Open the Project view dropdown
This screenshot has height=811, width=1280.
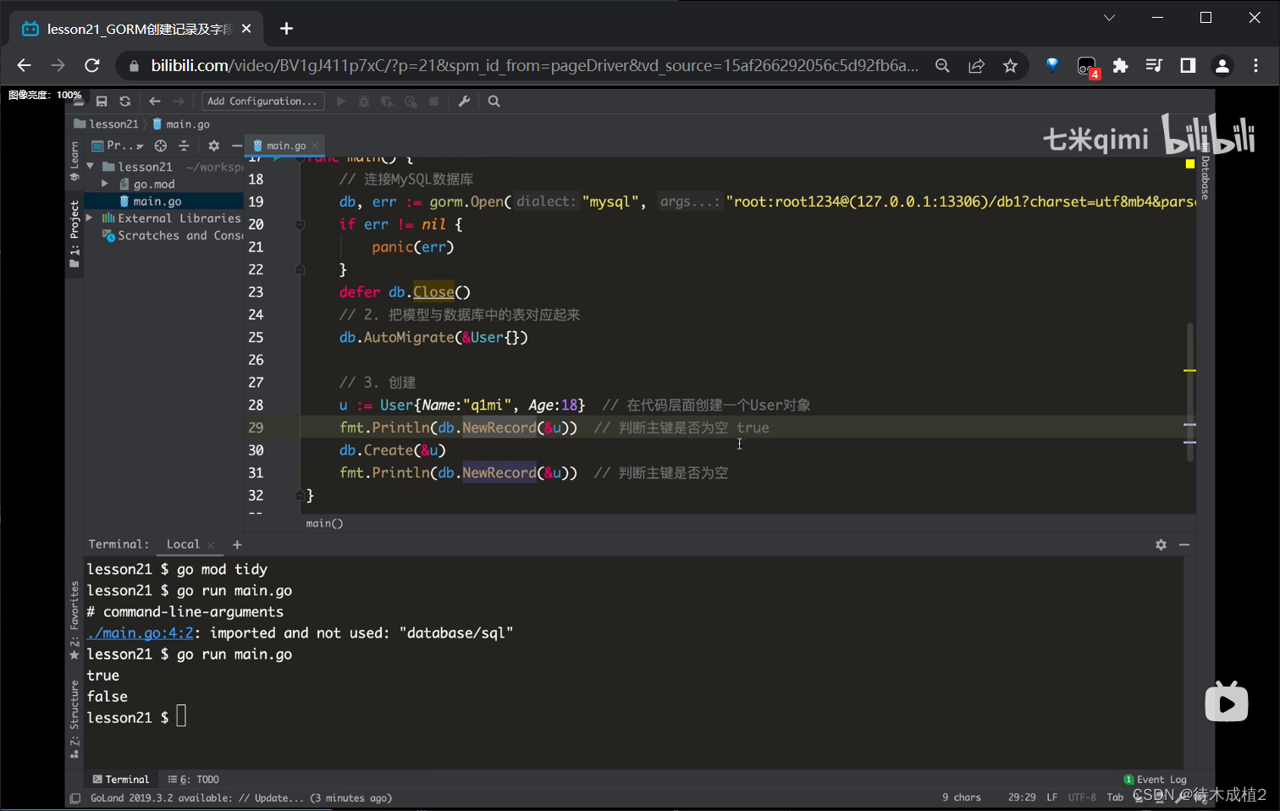click(119, 146)
